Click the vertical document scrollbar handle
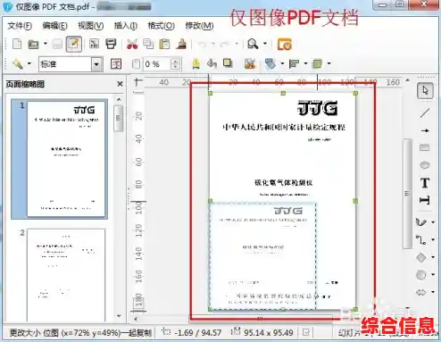Viewport: 441px width, 342px height. (x=407, y=194)
